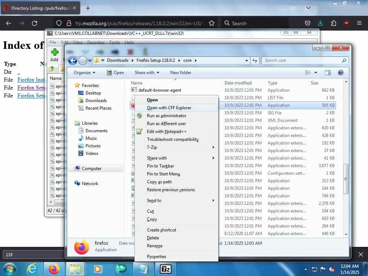
Task: Click the Open toolbar button
Action: [x=115, y=73]
